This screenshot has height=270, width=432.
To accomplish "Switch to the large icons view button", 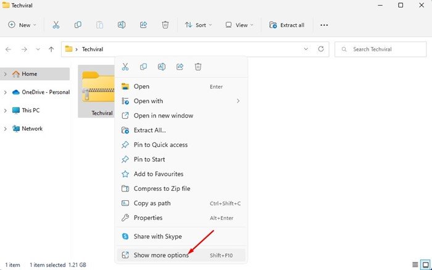I will (426, 265).
